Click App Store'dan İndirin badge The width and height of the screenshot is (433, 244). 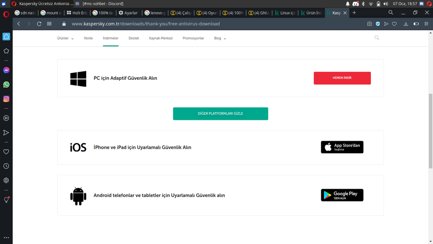342,147
